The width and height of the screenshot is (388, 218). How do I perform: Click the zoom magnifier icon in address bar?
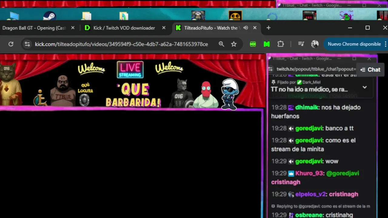(222, 44)
